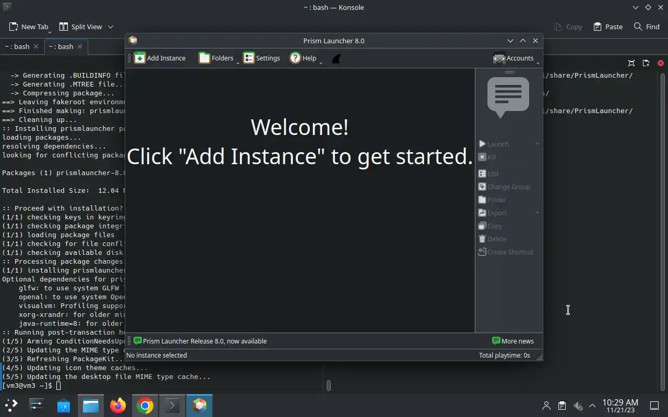Image resolution: width=668 pixels, height=417 pixels.
Task: Click New Tab in Konsole
Action: click(x=28, y=27)
